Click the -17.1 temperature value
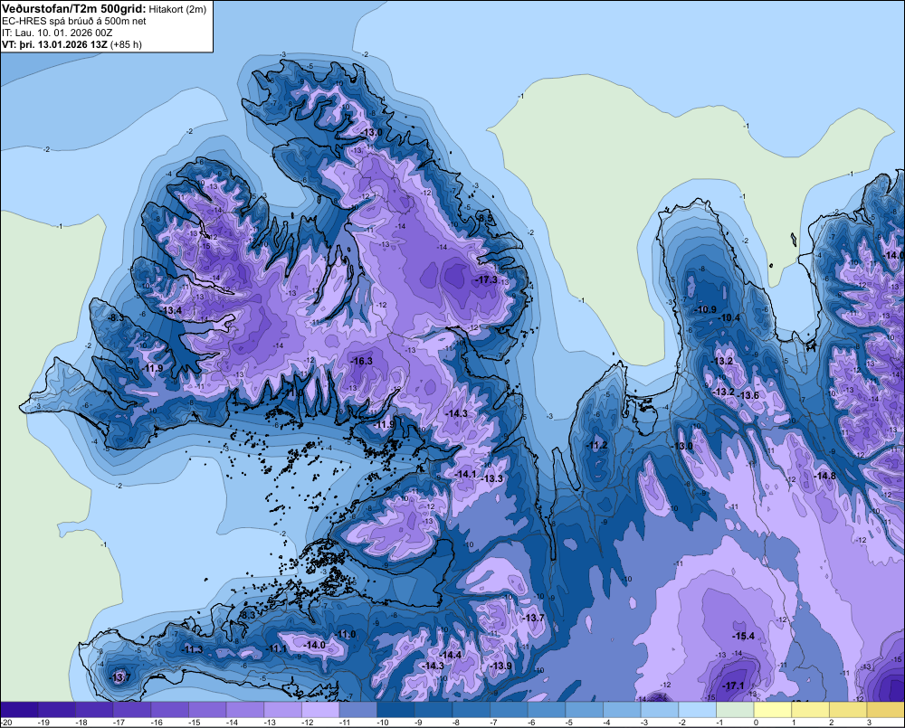Screen dimensions: 905x728 click(734, 685)
